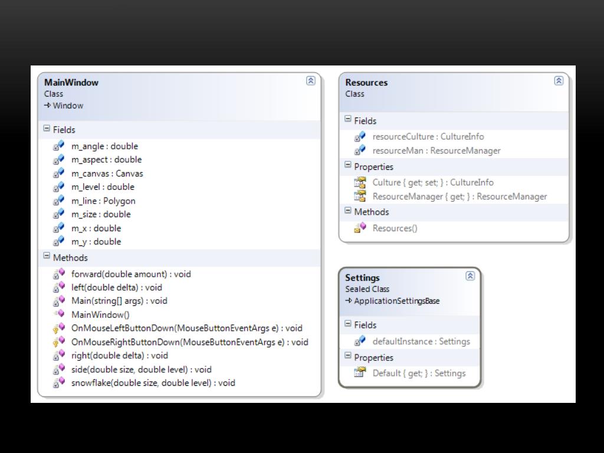Click the left method icon
The width and height of the screenshot is (604, 453).
(58, 287)
